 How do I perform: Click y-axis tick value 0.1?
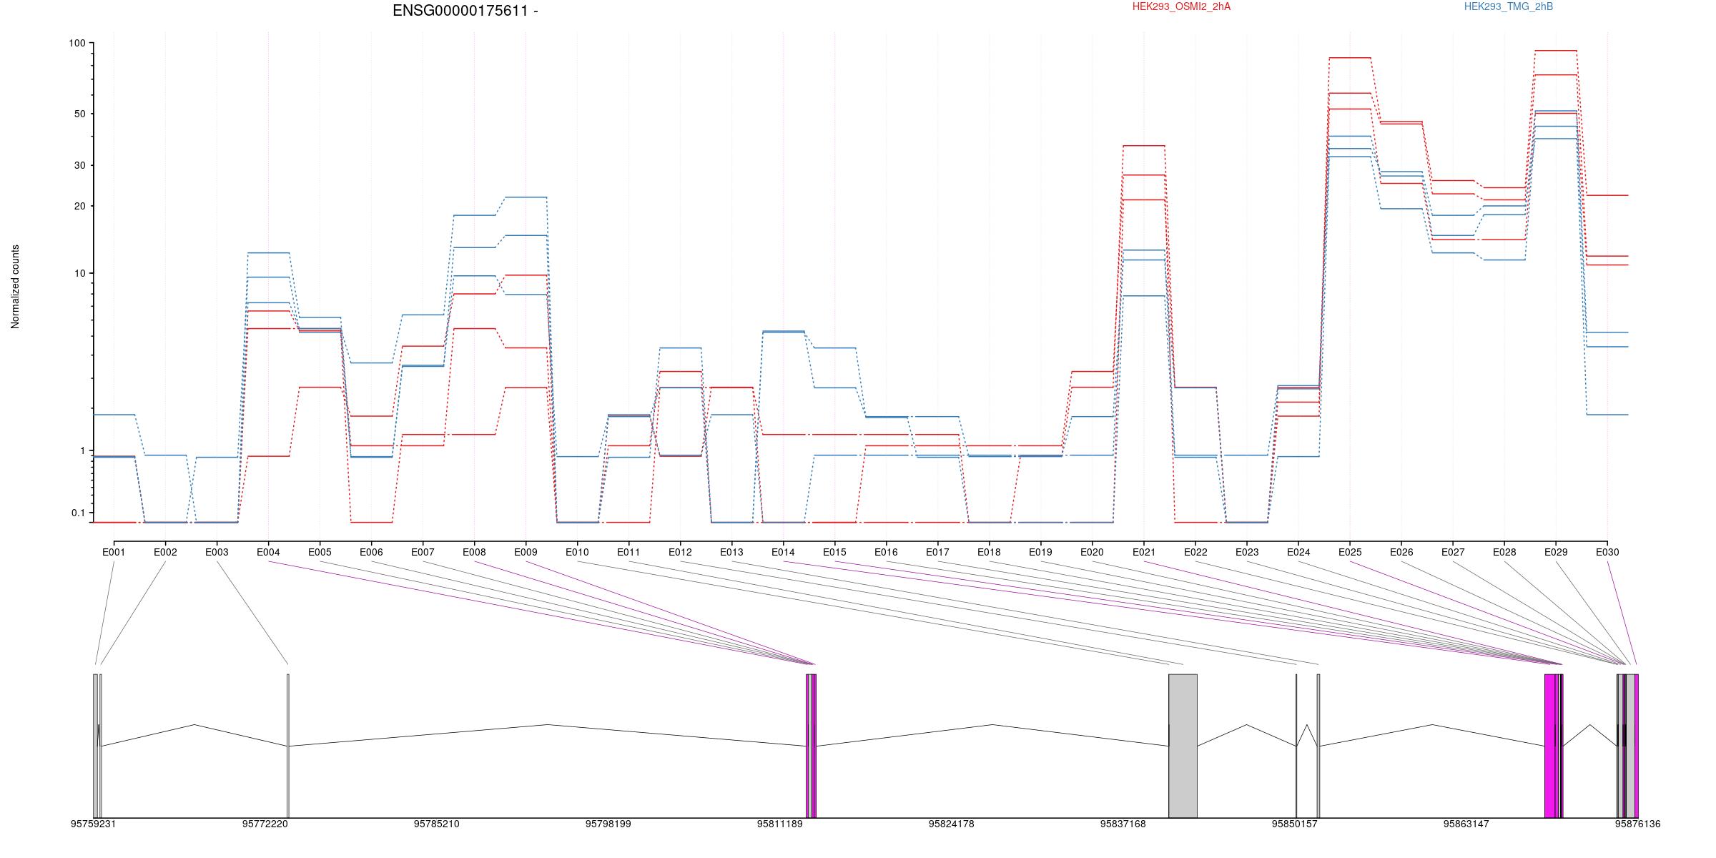coord(78,513)
